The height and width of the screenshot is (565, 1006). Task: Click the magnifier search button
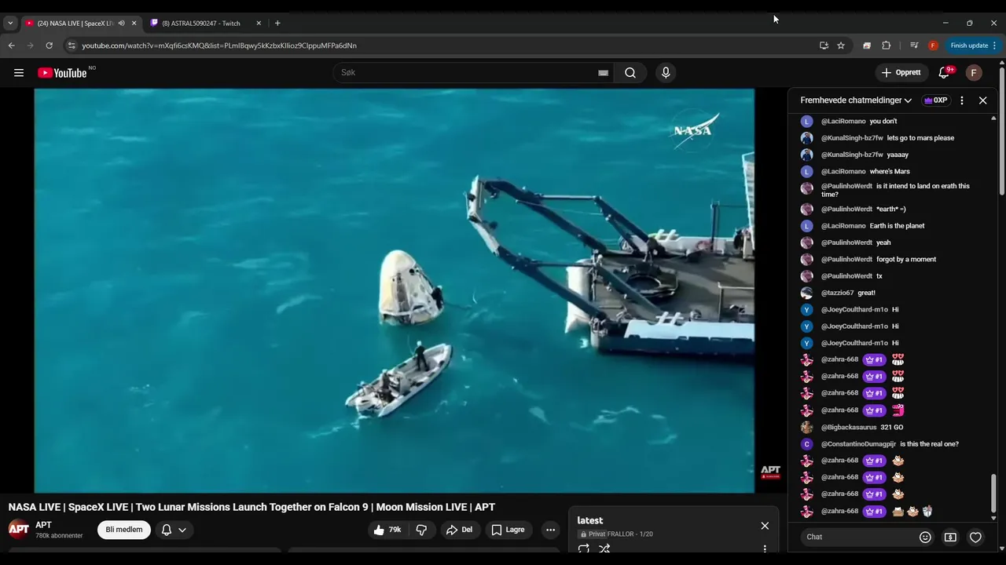click(x=630, y=73)
